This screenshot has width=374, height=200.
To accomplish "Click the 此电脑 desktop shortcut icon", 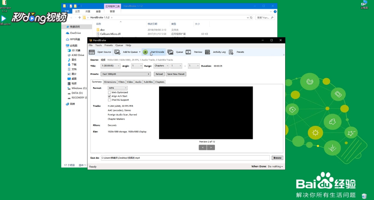I will coord(364,4).
